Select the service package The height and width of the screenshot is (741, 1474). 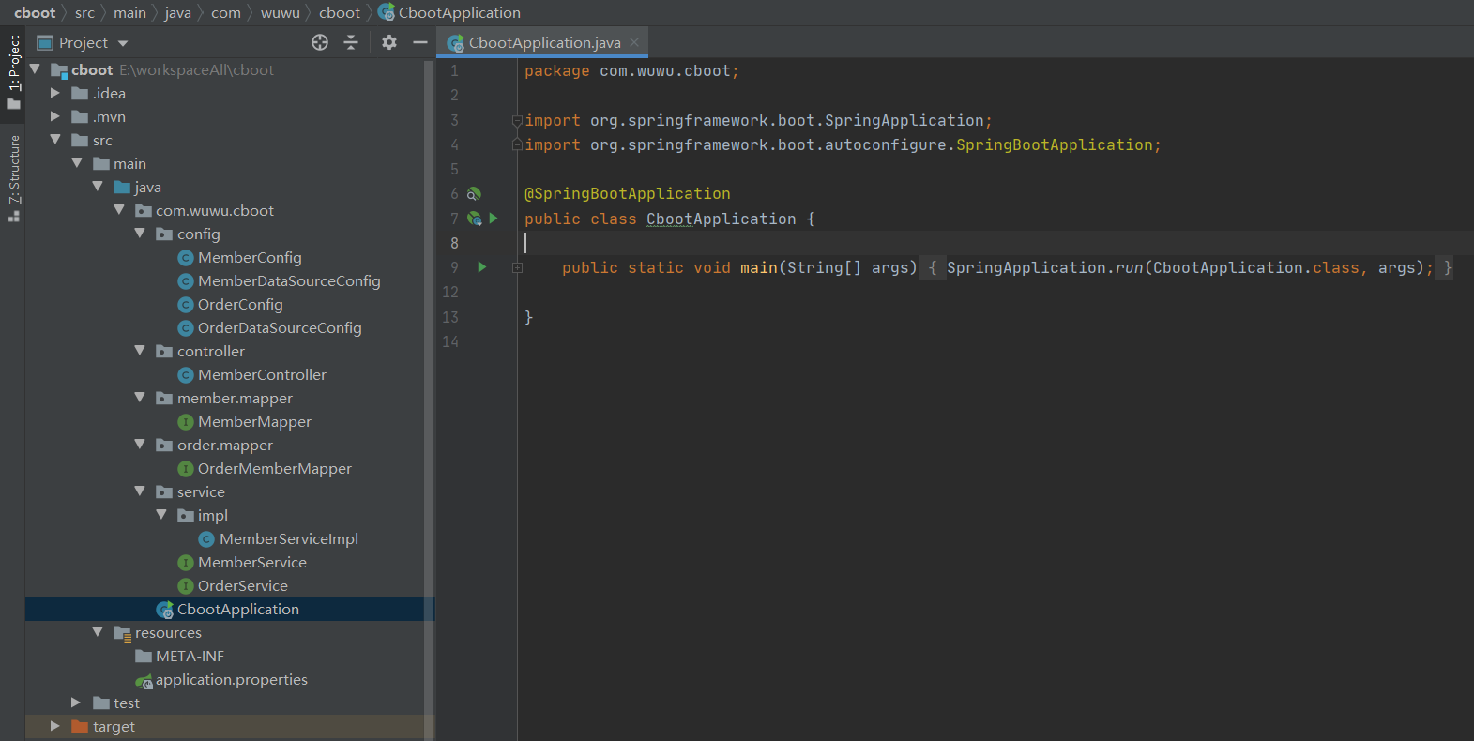coord(201,491)
